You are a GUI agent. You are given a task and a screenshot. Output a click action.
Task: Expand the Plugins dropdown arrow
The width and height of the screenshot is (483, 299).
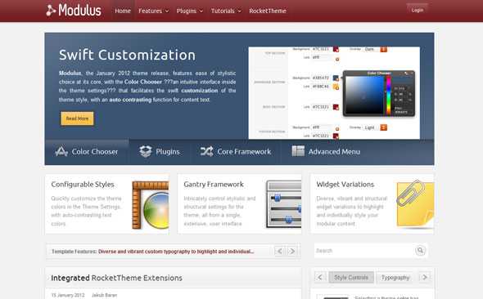(201, 11)
